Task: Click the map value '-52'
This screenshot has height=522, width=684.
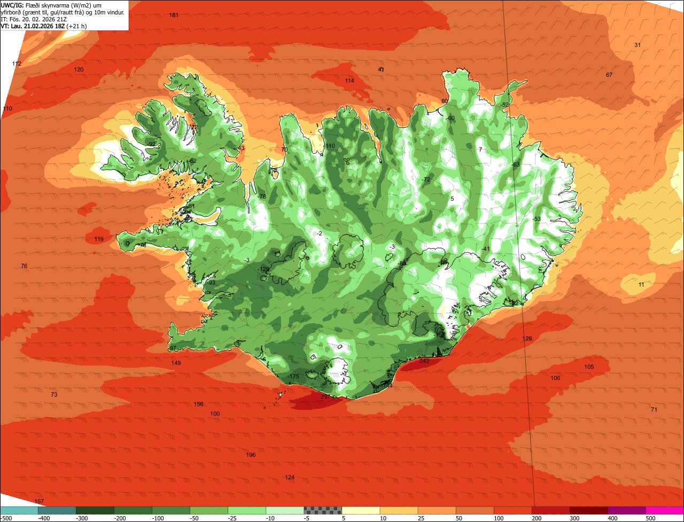Action: pos(504,105)
